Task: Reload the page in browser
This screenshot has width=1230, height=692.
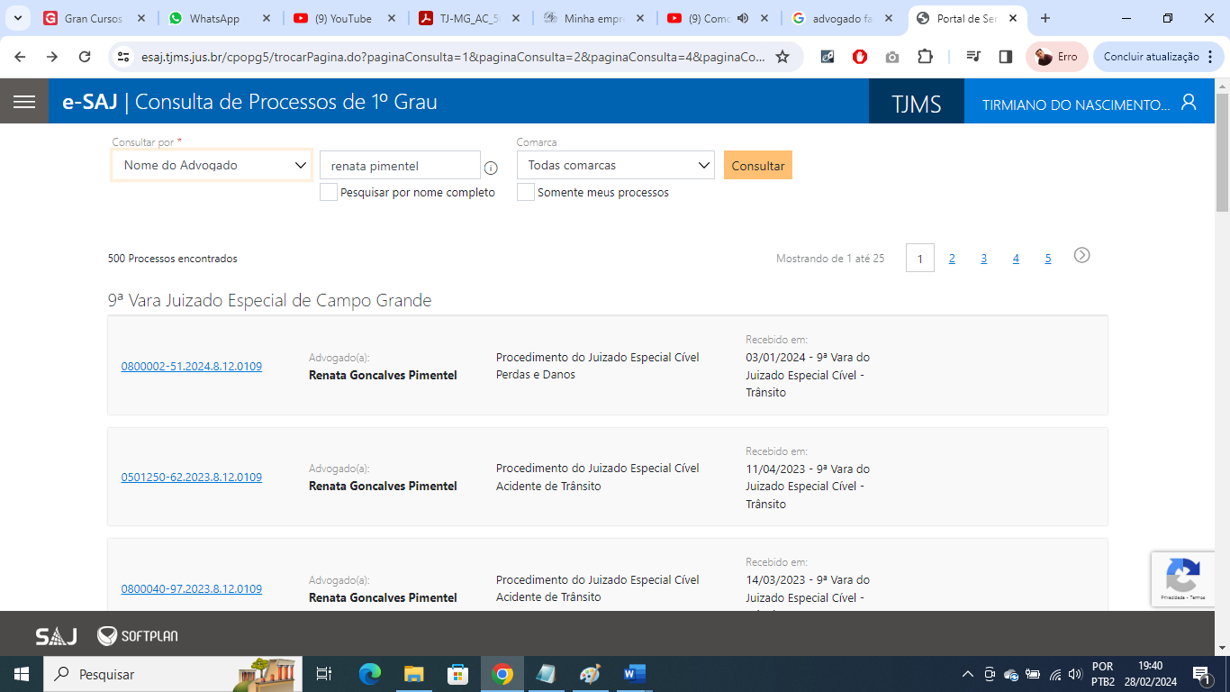Action: point(85,57)
